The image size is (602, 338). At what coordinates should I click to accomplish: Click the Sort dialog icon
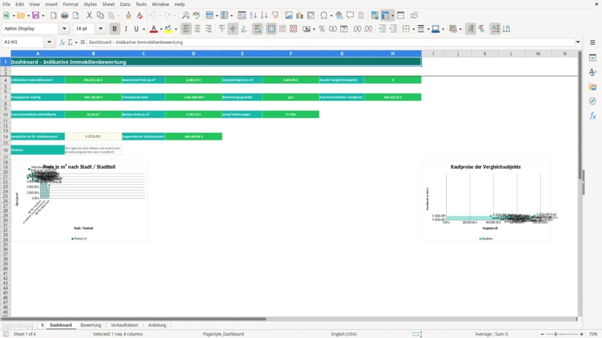pos(242,15)
